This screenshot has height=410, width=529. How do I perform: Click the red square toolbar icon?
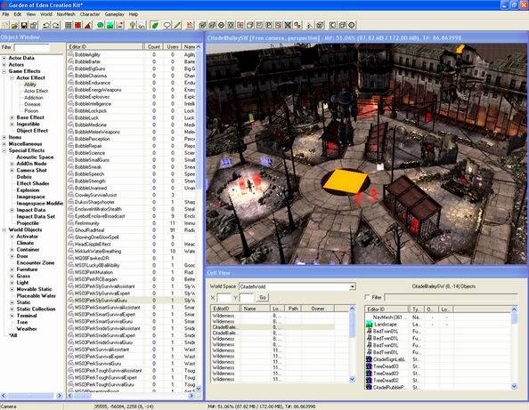(x=78, y=25)
